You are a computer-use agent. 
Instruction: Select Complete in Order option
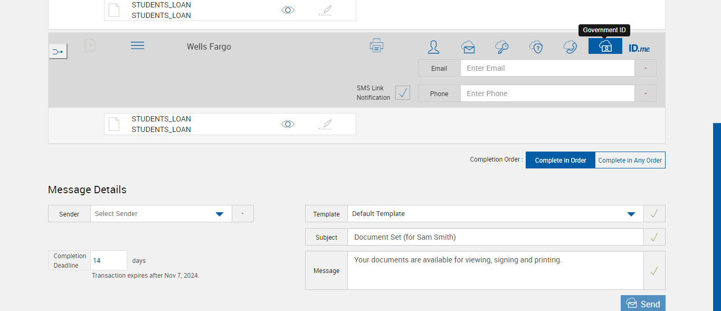[561, 161]
